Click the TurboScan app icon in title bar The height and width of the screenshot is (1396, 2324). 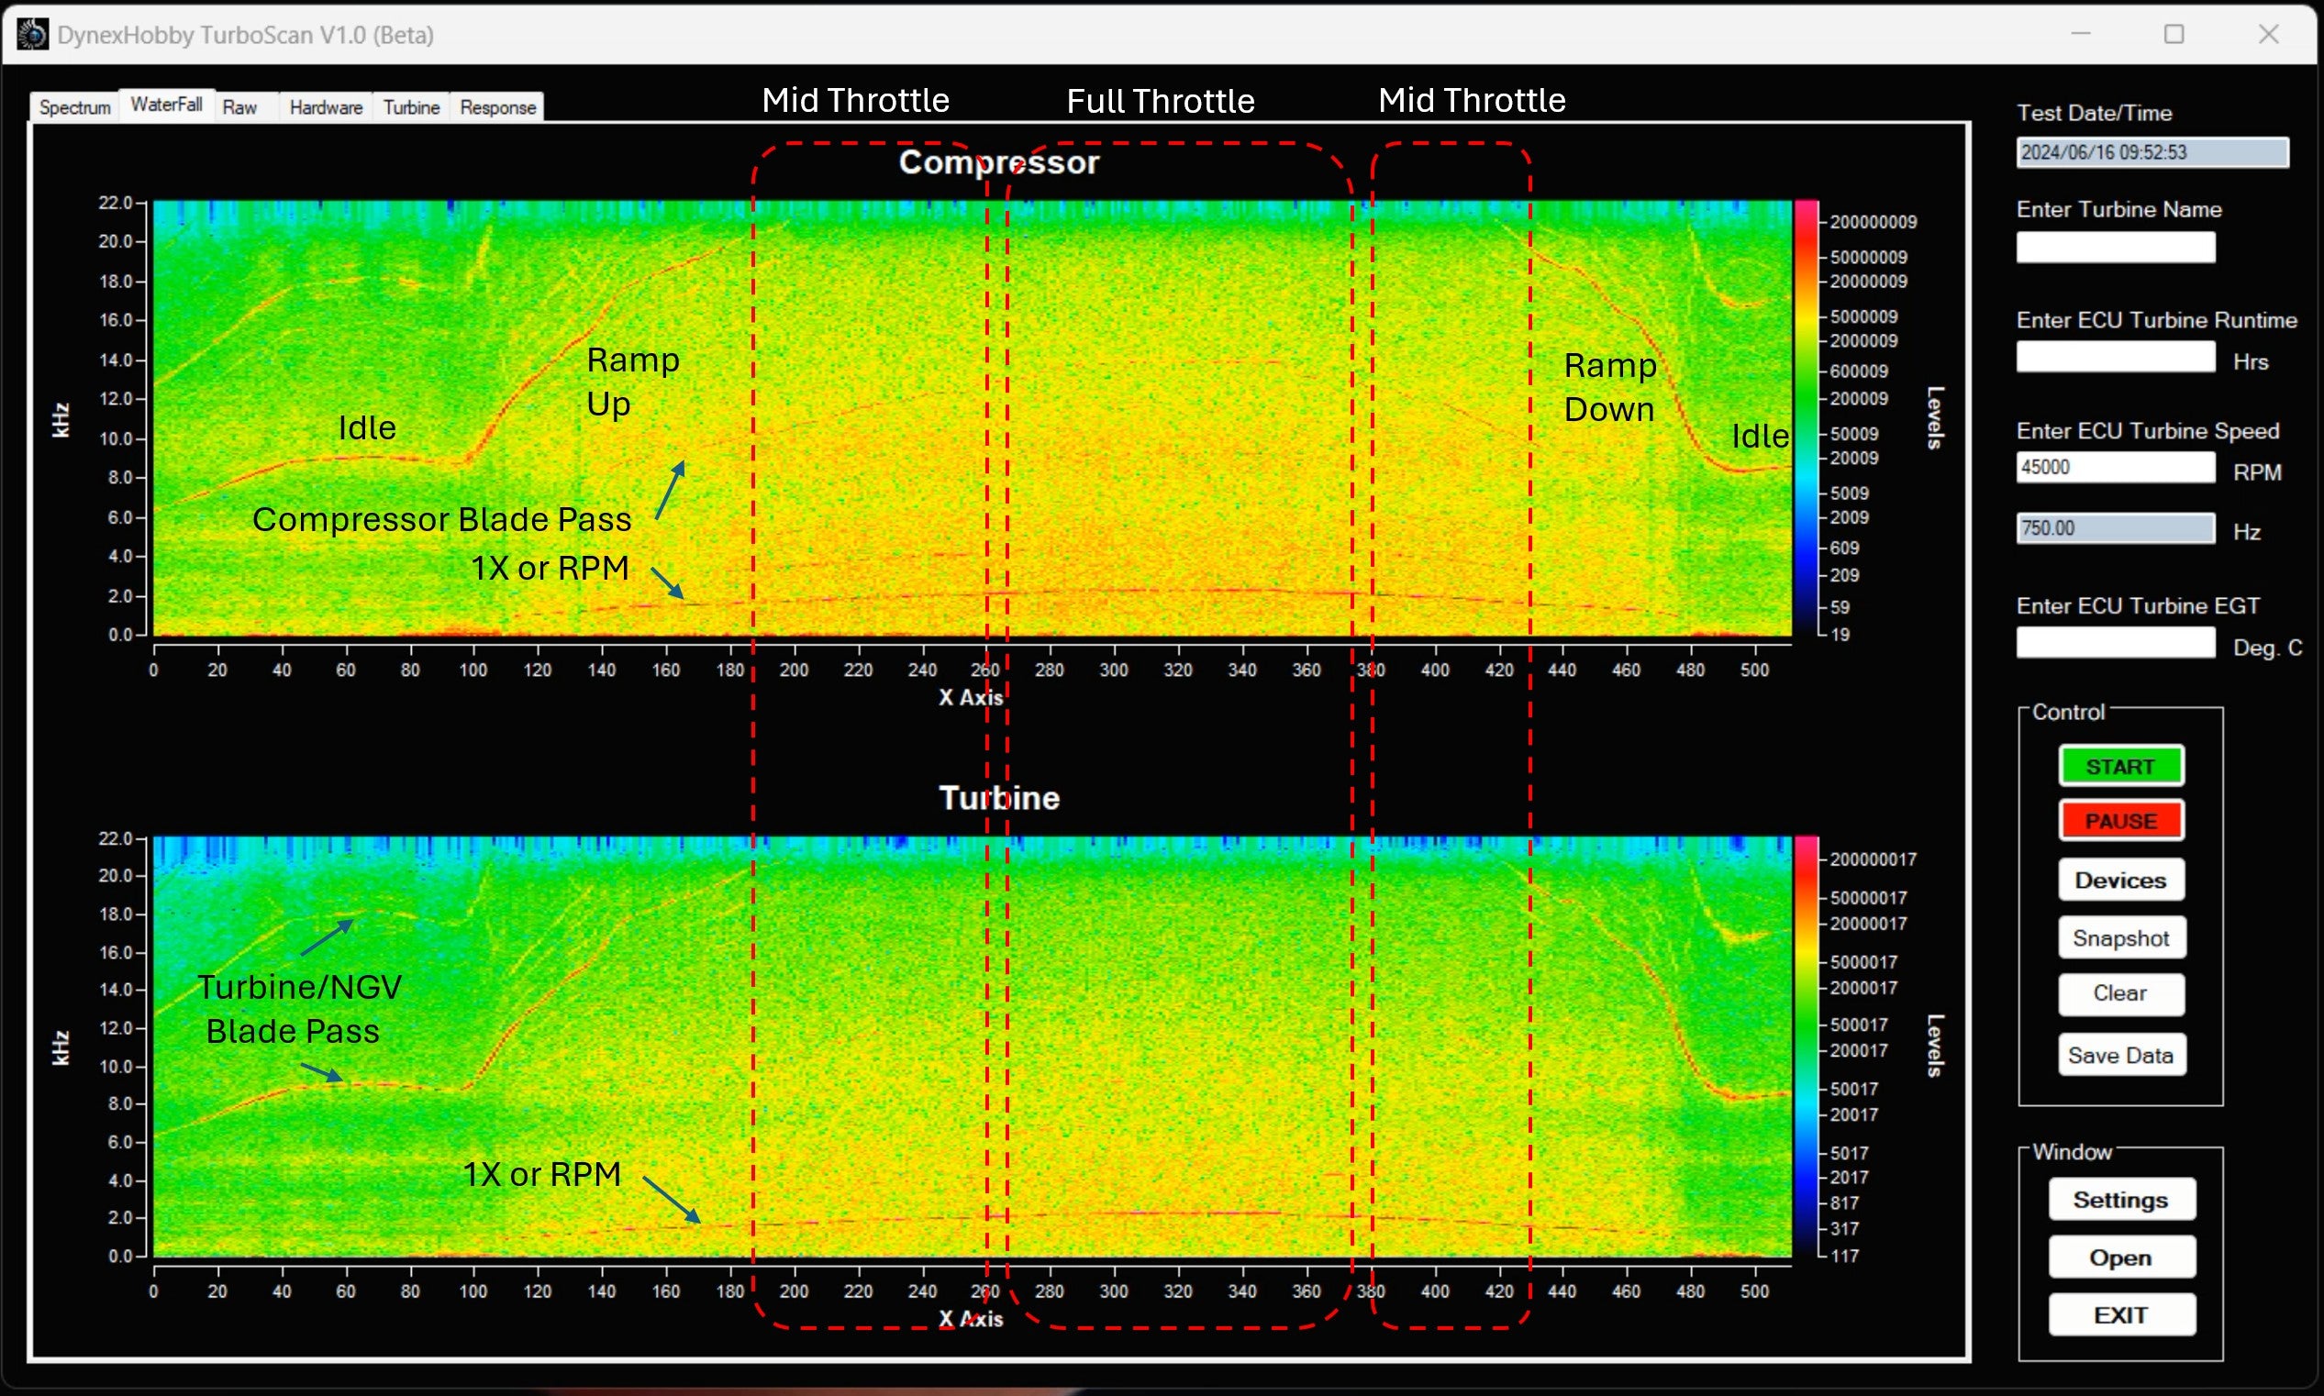pyautogui.click(x=32, y=35)
